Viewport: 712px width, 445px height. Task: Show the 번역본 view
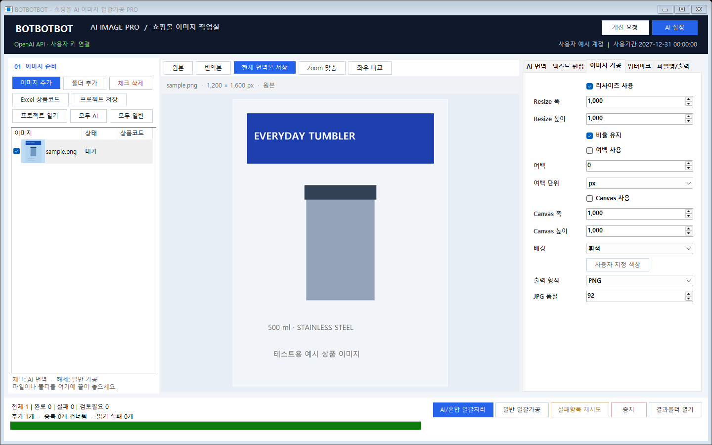pos(213,68)
